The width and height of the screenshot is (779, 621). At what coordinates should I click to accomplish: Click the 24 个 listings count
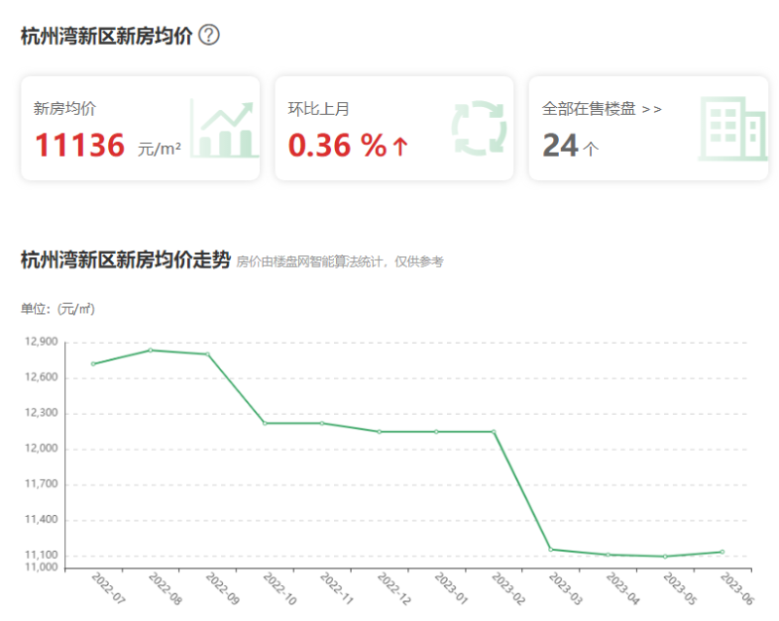point(570,146)
